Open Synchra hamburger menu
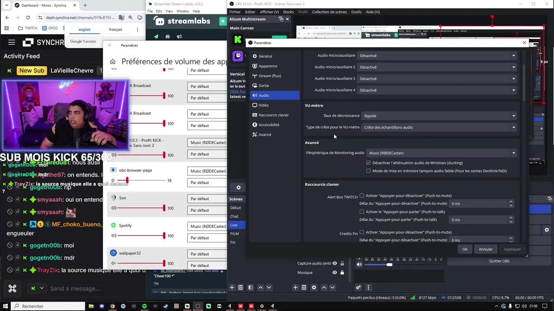The height and width of the screenshot is (311, 554). 12,42
